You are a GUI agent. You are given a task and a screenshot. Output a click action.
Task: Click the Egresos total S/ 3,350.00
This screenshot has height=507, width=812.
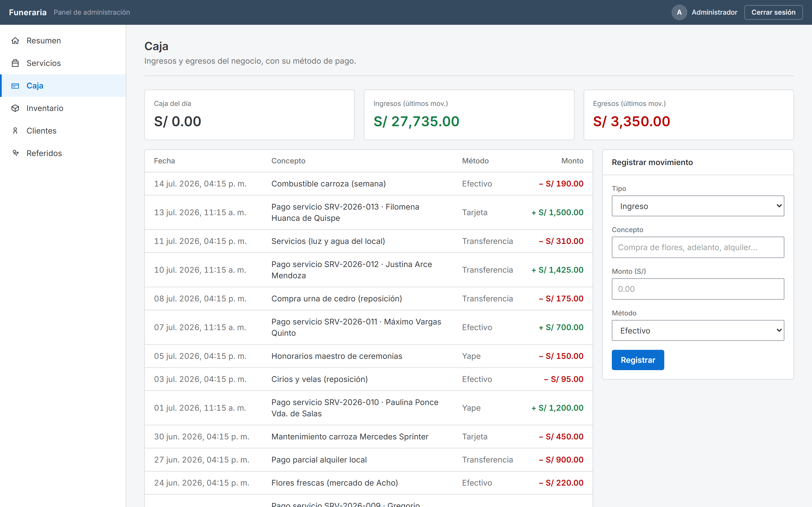click(x=631, y=121)
